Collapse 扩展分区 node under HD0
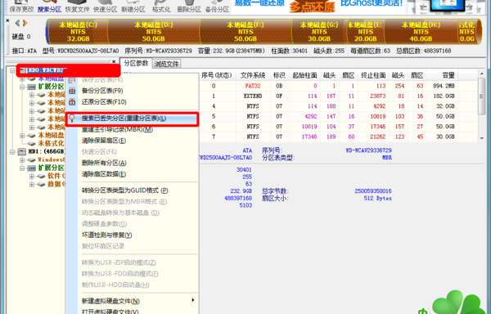 [x=22, y=87]
